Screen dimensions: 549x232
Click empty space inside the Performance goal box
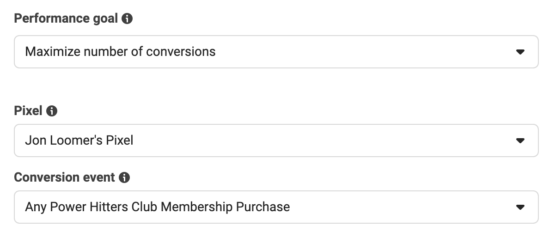coord(364,52)
